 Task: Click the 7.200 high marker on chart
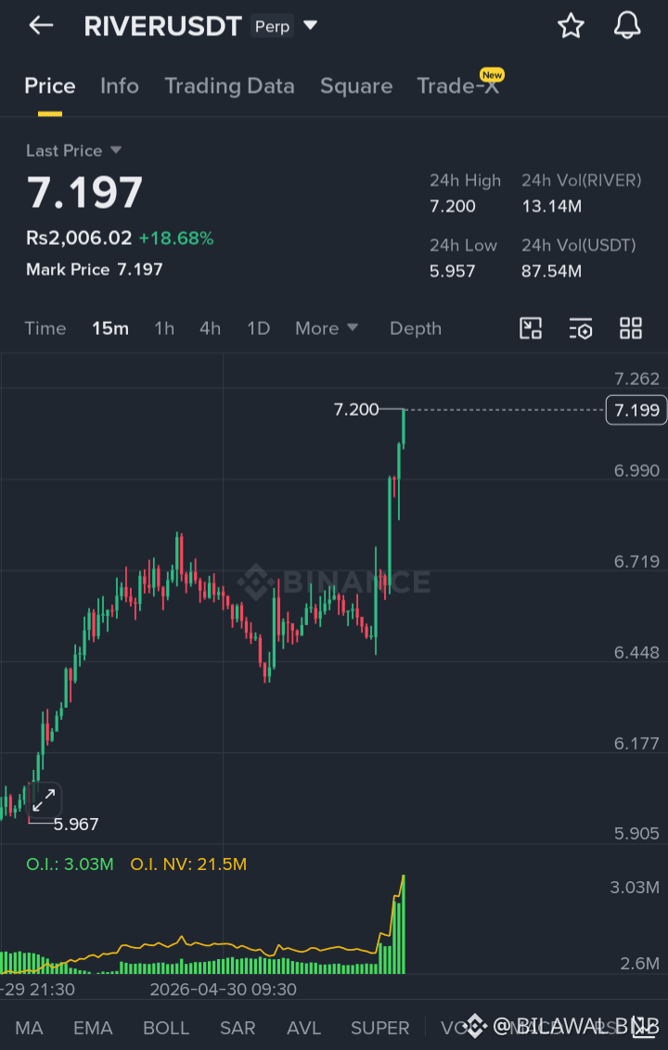(355, 409)
